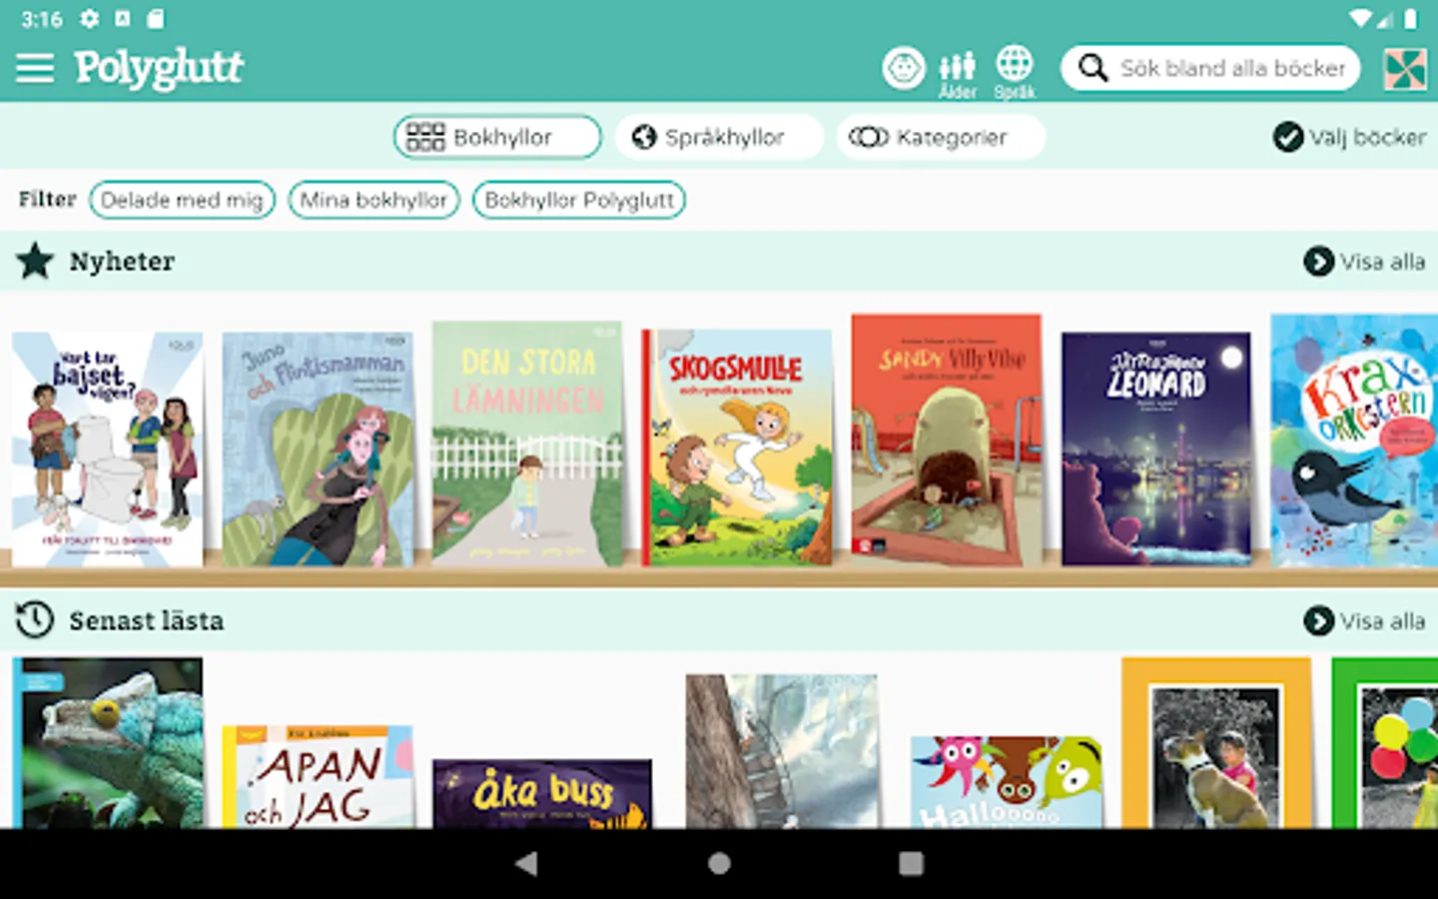Tap the Polyglutt logo
1438x899 pixels.
tap(159, 68)
